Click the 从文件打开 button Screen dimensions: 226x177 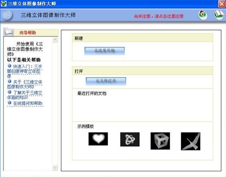(106, 81)
